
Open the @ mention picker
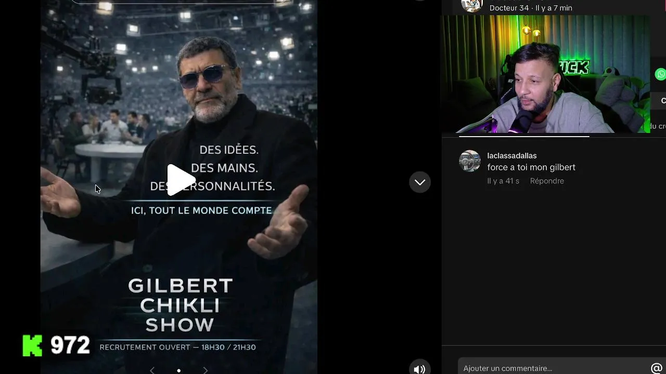point(656,368)
